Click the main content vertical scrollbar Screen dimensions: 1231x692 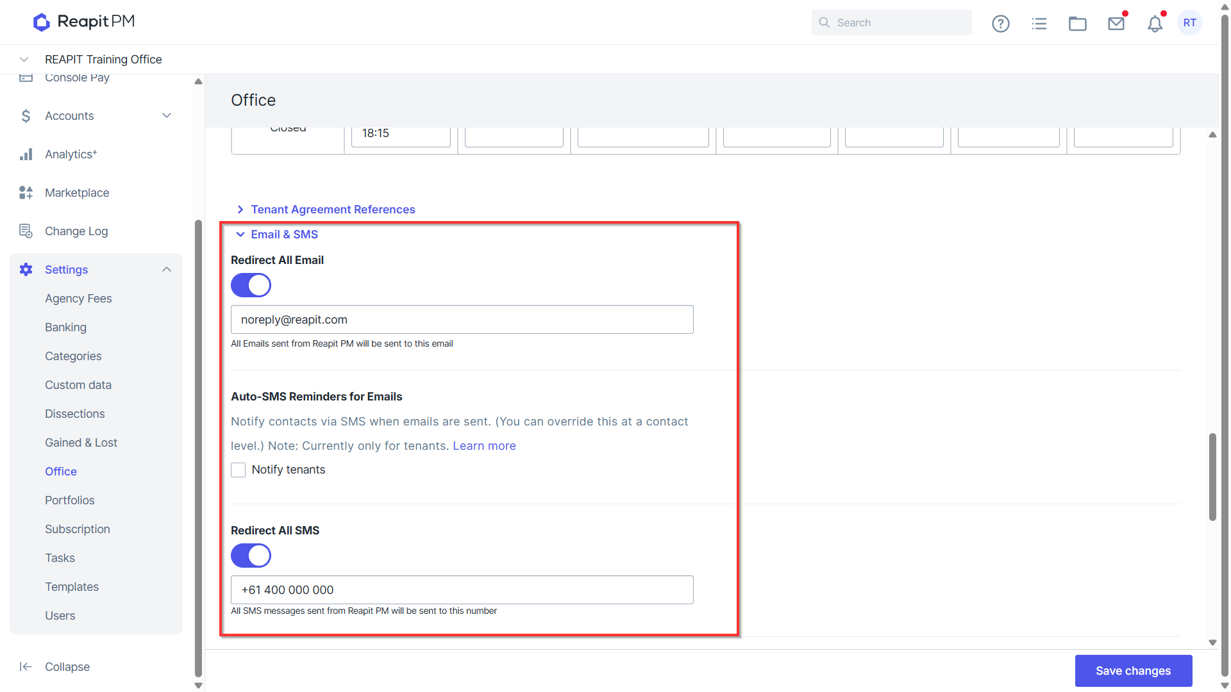[1212, 477]
